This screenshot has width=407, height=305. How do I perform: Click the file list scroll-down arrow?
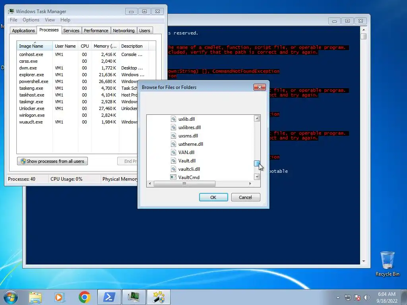tap(257, 177)
